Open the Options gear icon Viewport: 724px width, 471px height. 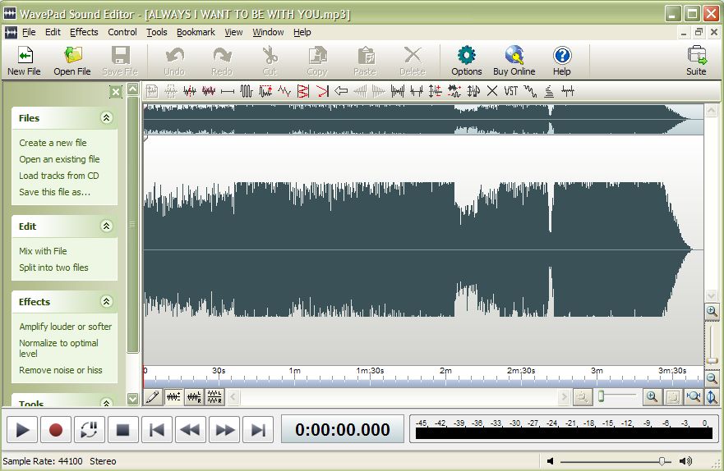[x=466, y=61]
